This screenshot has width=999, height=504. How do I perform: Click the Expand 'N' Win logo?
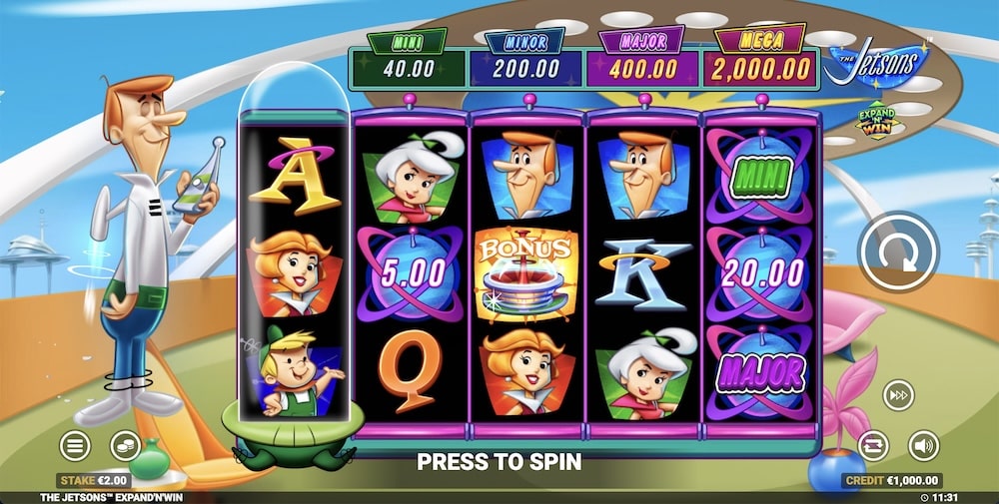pyautogui.click(x=877, y=121)
